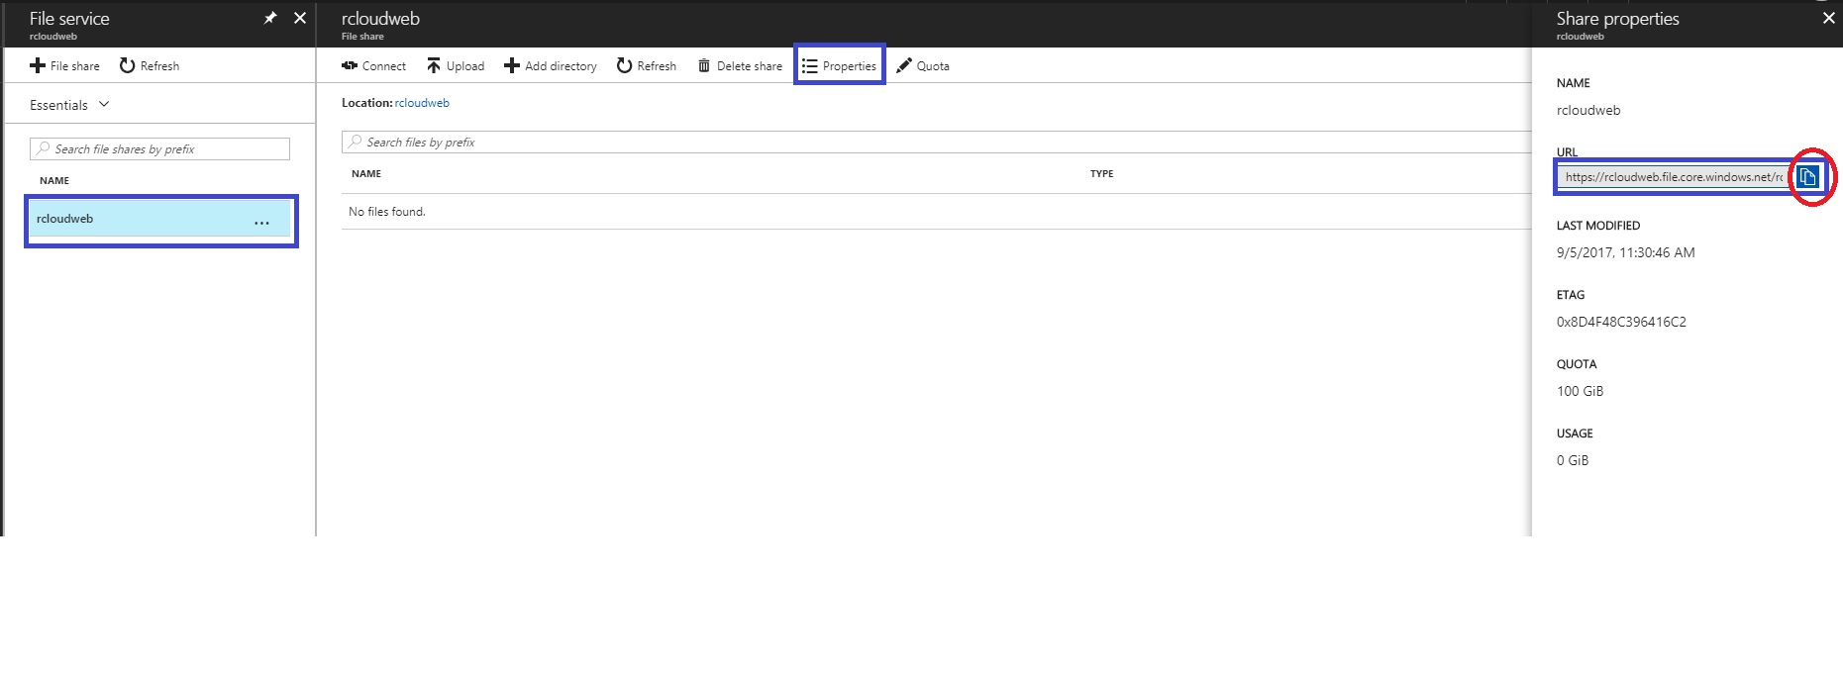
Task: Sort files by NAME column header
Action: (x=366, y=174)
